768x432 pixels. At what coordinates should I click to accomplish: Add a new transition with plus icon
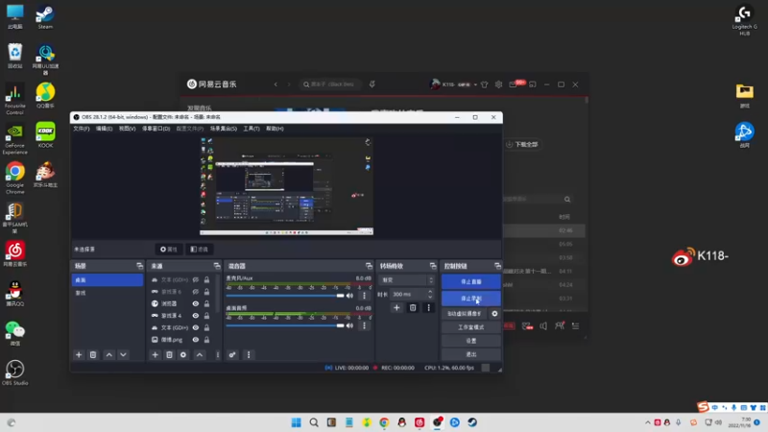pyautogui.click(x=396, y=307)
